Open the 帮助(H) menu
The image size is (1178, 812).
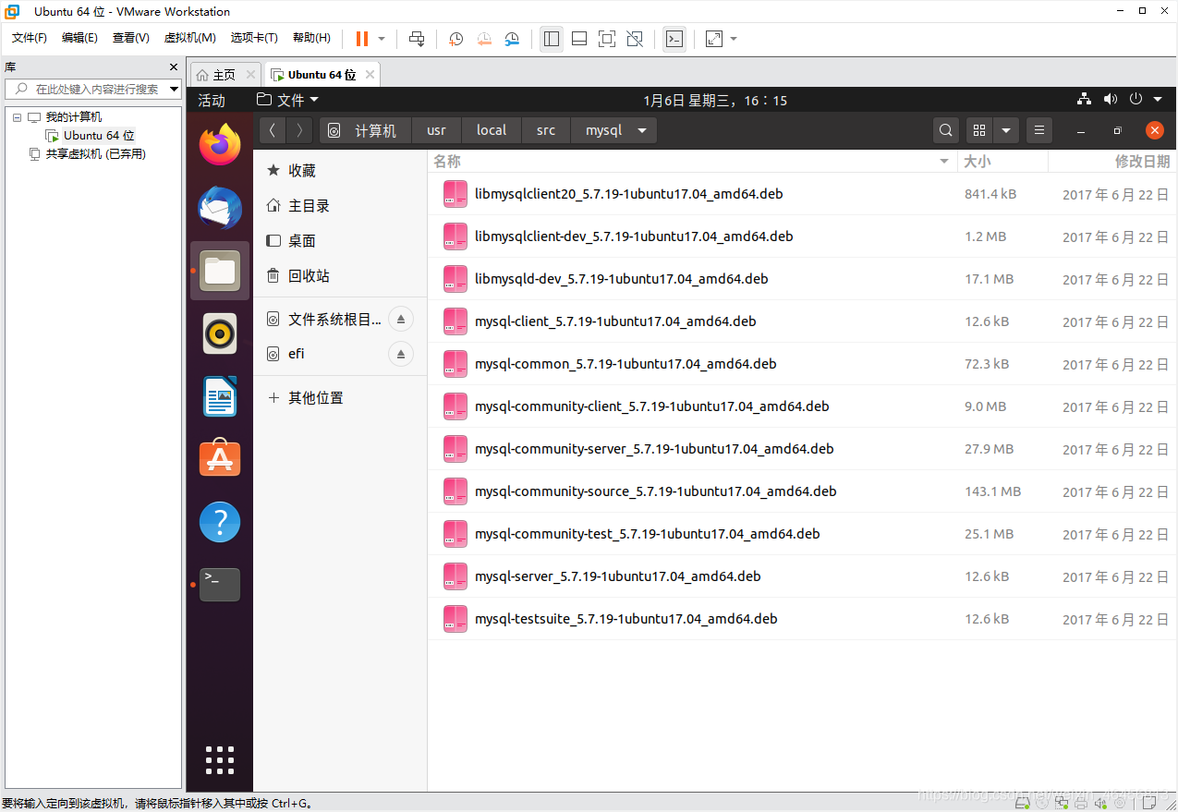tap(311, 38)
